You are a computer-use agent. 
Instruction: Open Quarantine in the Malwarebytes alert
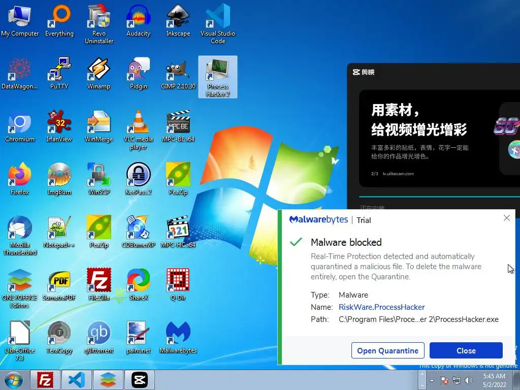click(387, 350)
